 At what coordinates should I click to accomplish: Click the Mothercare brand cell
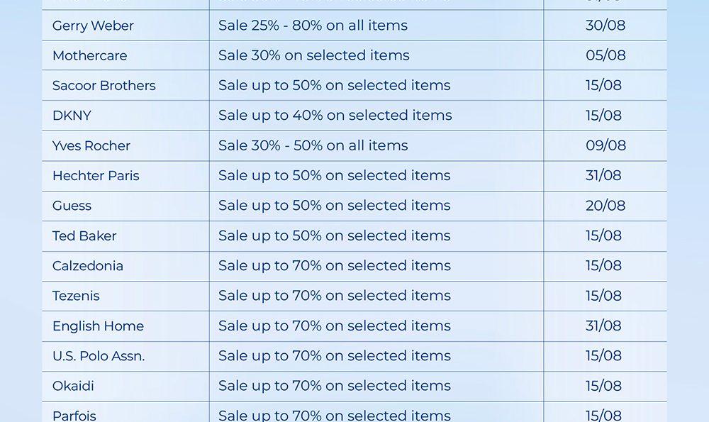(x=91, y=55)
